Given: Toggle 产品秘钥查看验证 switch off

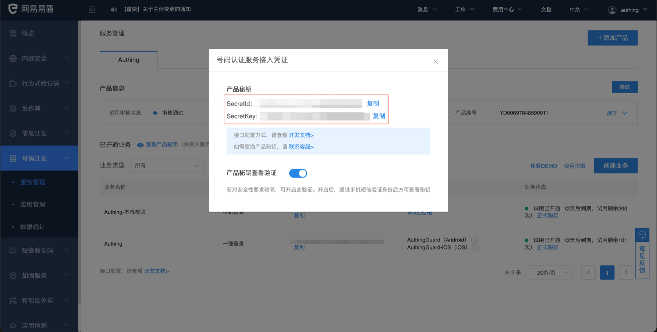Looking at the screenshot, I should [298, 173].
